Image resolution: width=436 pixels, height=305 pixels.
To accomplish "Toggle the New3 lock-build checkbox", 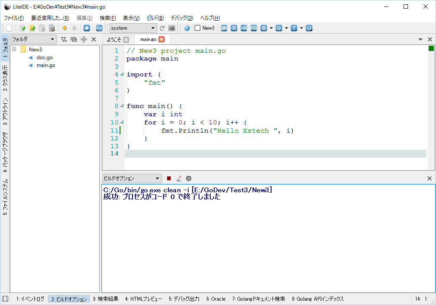I will [197, 28].
